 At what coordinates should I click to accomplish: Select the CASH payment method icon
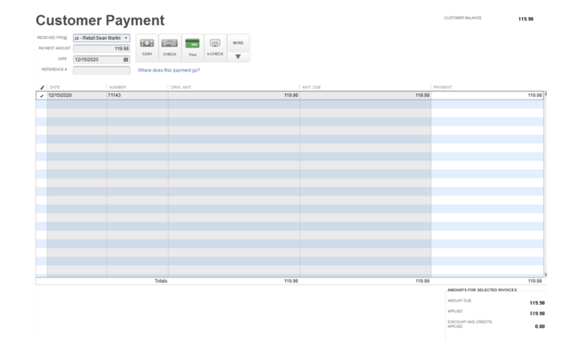point(147,48)
